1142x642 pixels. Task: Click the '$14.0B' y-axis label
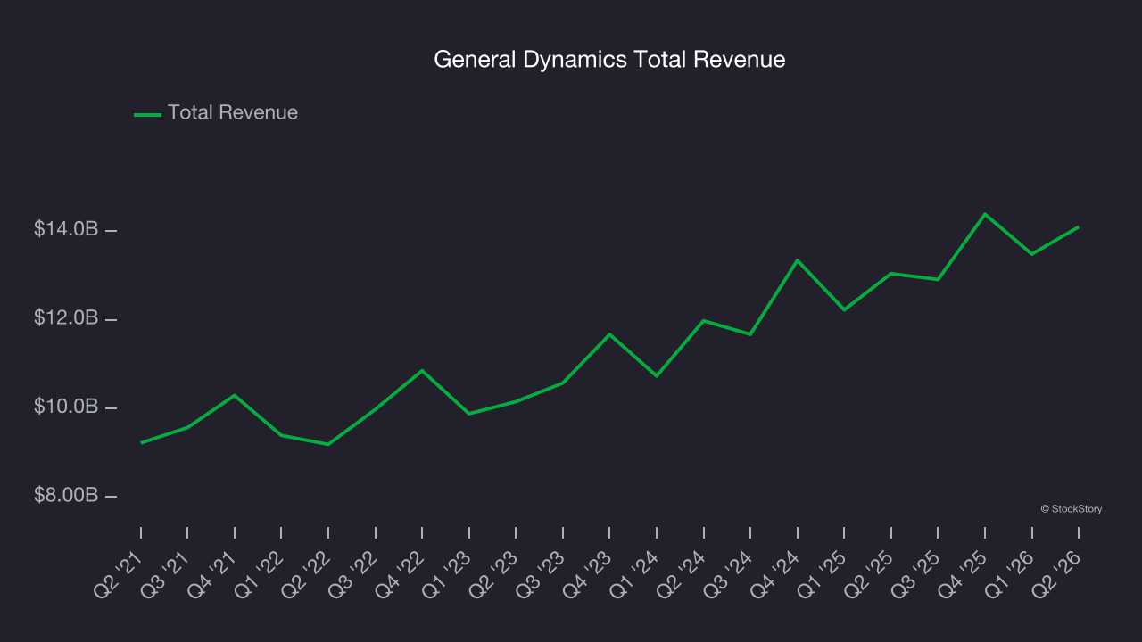click(x=66, y=229)
